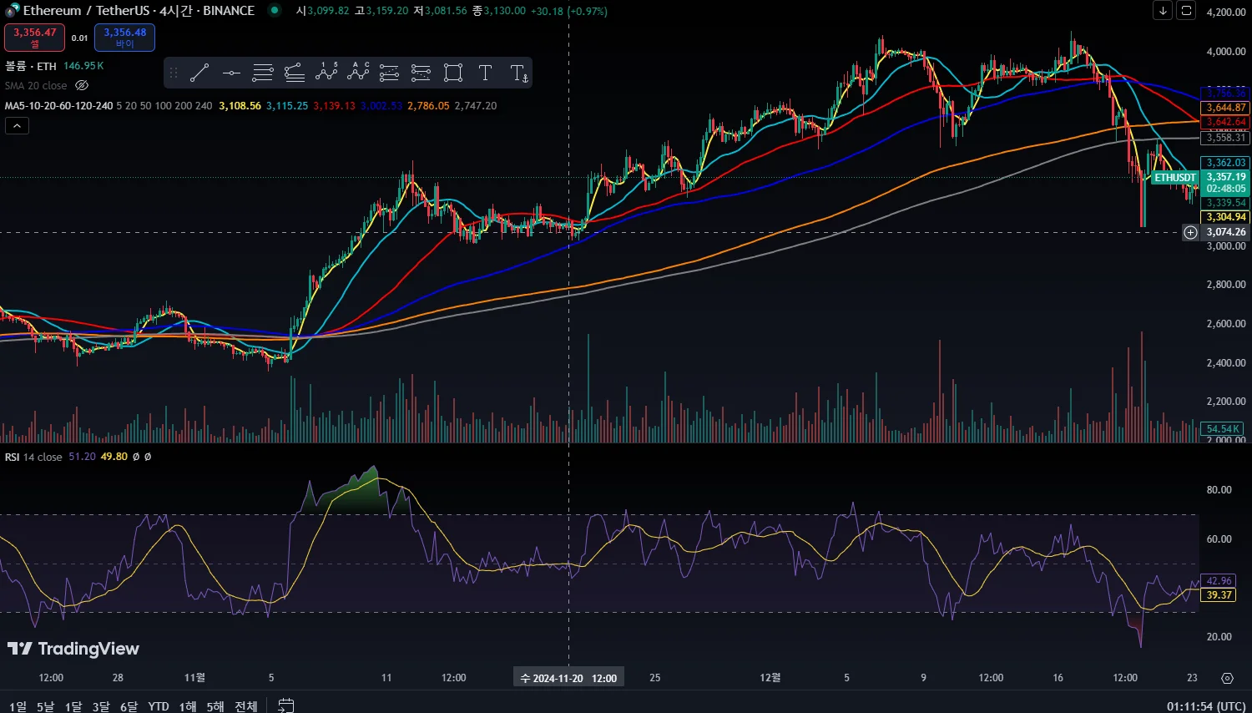1252x713 pixels.
Task: Toggle the market open status indicator
Action: [274, 11]
